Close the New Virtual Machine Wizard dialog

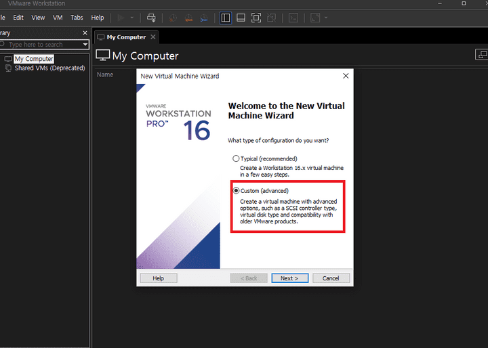346,76
